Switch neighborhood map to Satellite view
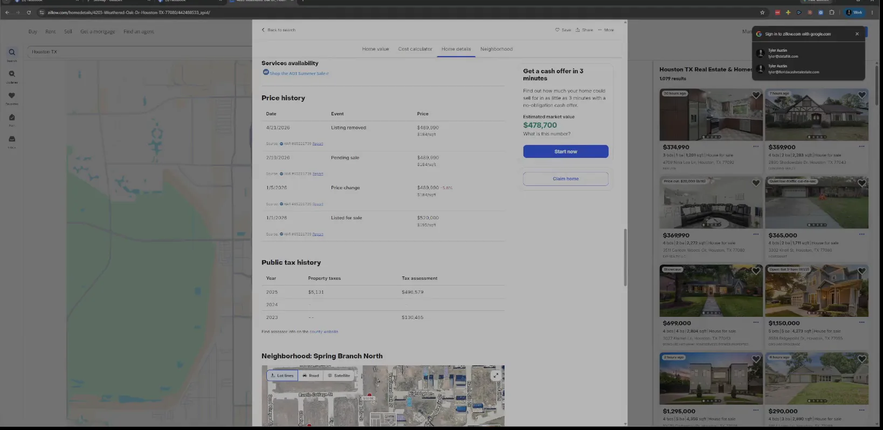The width and height of the screenshot is (883, 430). click(339, 376)
